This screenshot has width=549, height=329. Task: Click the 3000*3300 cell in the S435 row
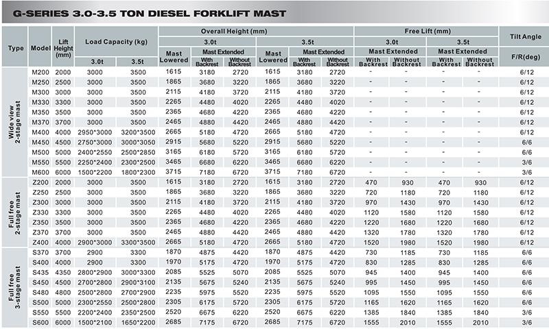click(138, 273)
